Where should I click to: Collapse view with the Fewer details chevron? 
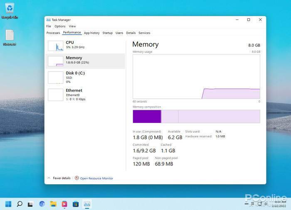(x=49, y=178)
